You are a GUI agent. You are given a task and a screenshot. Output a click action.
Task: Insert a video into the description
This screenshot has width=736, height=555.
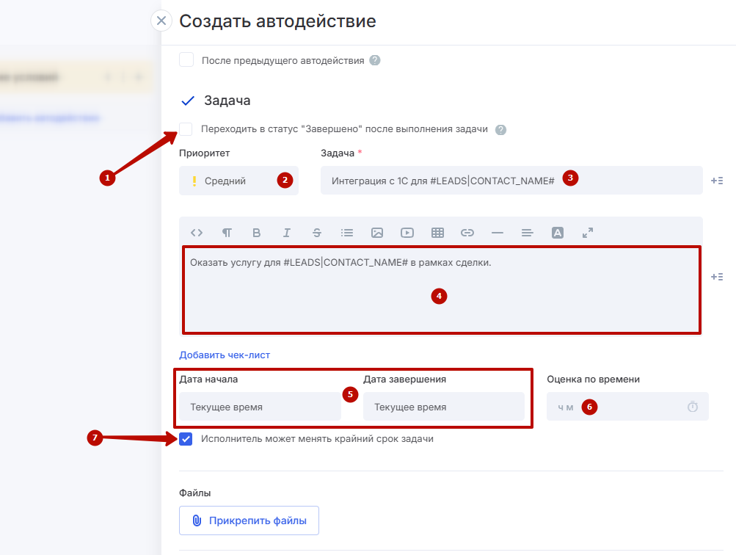point(407,233)
